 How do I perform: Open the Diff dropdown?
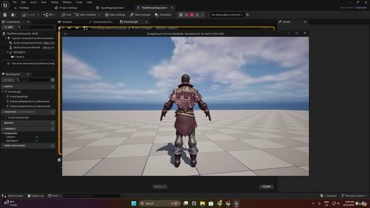click(49, 15)
